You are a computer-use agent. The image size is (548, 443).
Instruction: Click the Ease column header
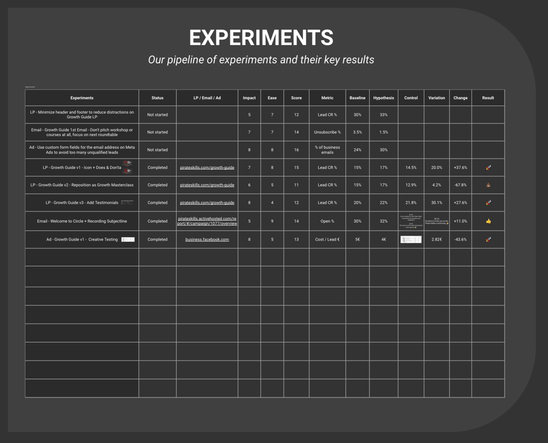272,97
